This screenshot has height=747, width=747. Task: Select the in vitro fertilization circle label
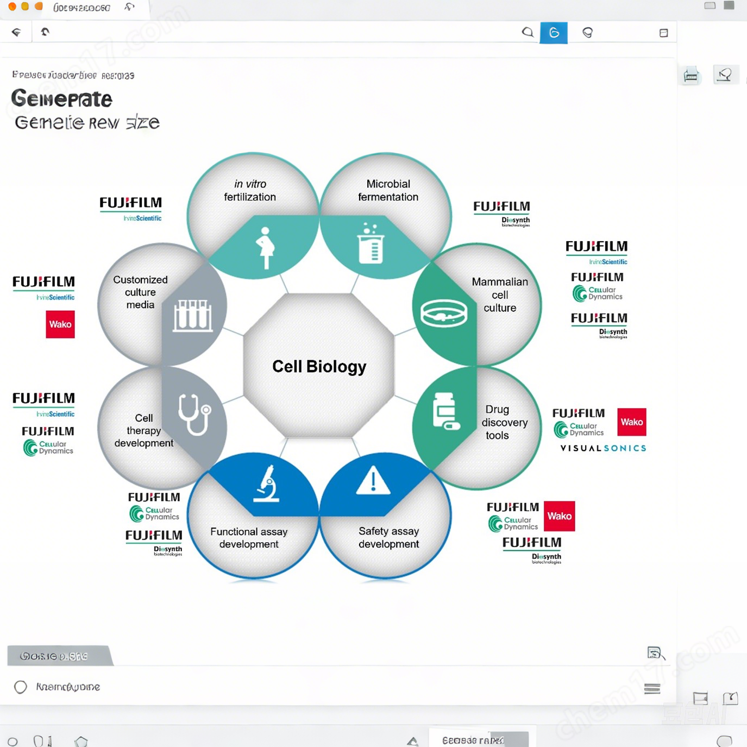[250, 190]
